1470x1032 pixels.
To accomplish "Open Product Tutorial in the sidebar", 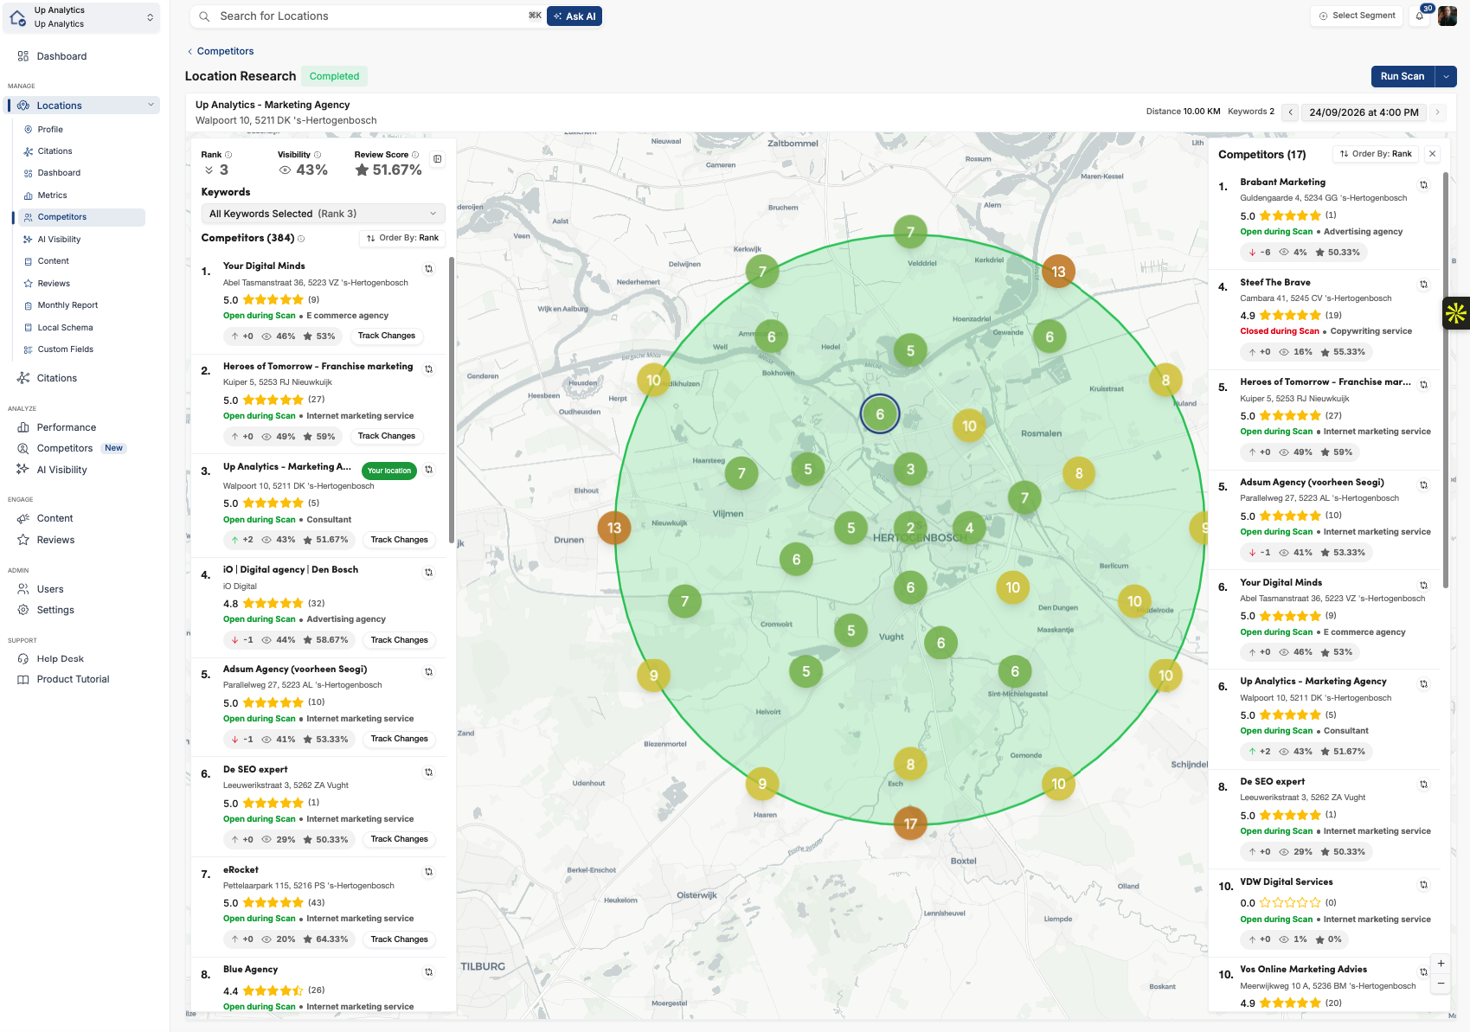I will (x=73, y=680).
